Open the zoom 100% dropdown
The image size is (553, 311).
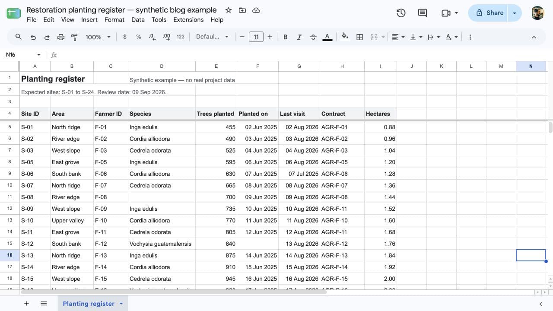pos(98,37)
